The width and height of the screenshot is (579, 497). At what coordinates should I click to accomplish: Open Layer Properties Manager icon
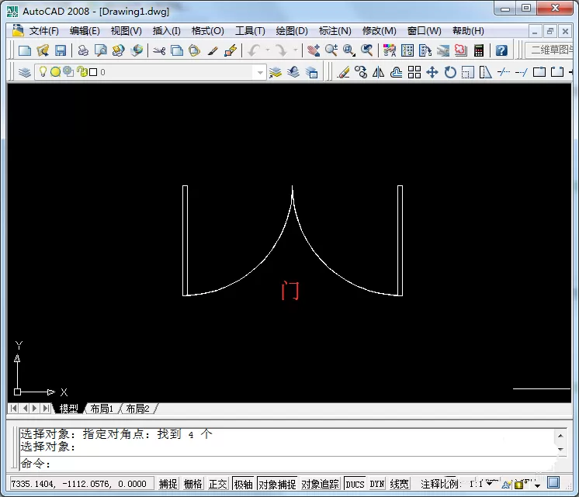25,72
